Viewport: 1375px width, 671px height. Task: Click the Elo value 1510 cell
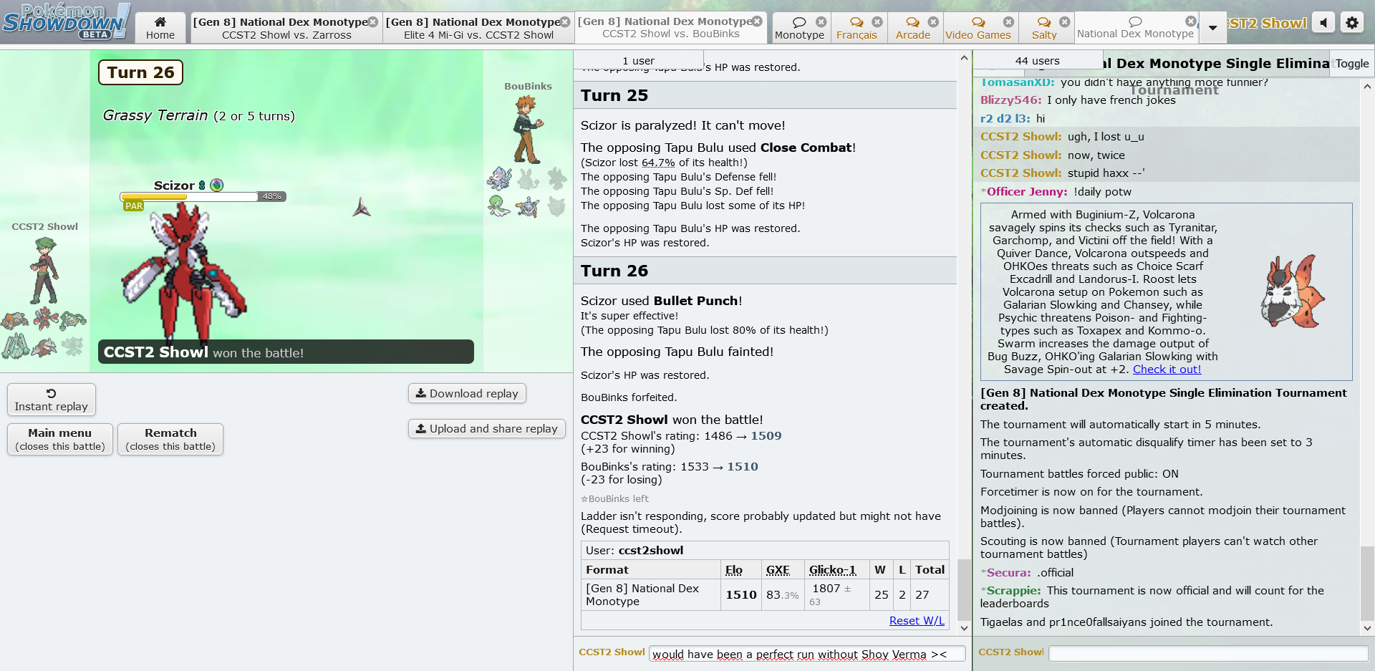point(741,594)
